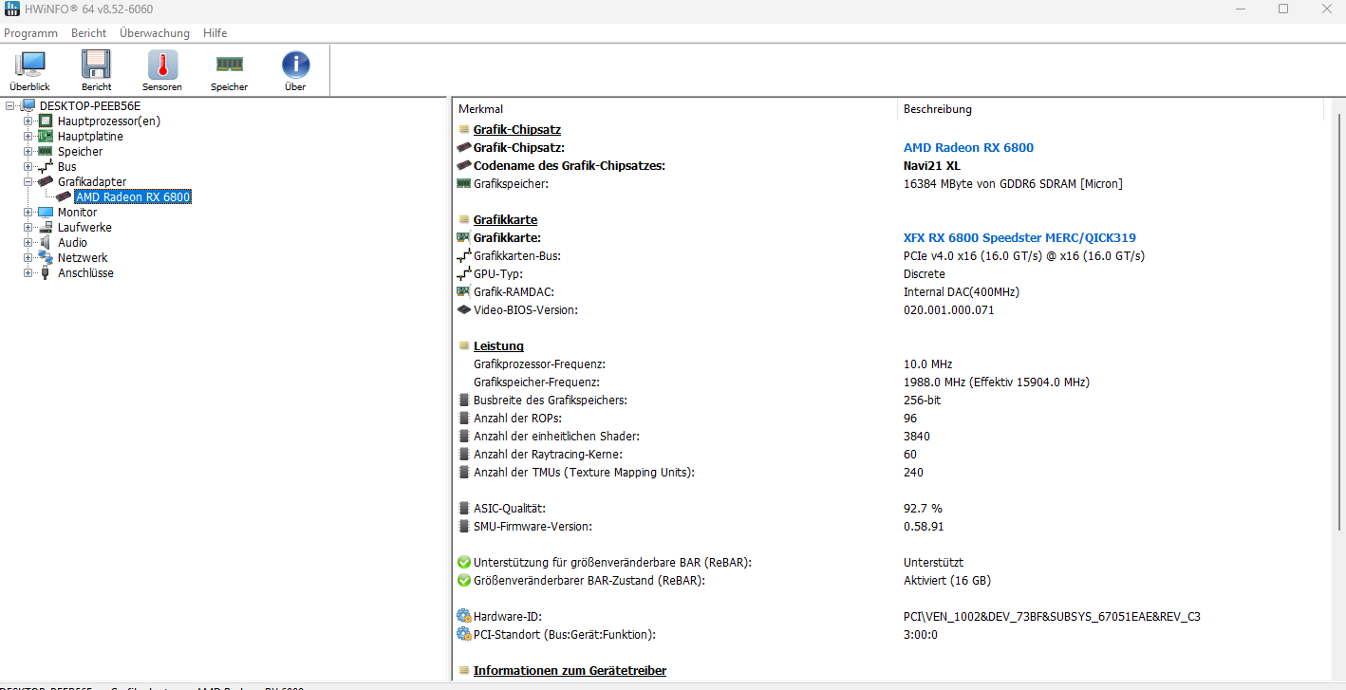Click PCIe v4.0 x16 bus value
1346x690 pixels.
(x=1024, y=255)
